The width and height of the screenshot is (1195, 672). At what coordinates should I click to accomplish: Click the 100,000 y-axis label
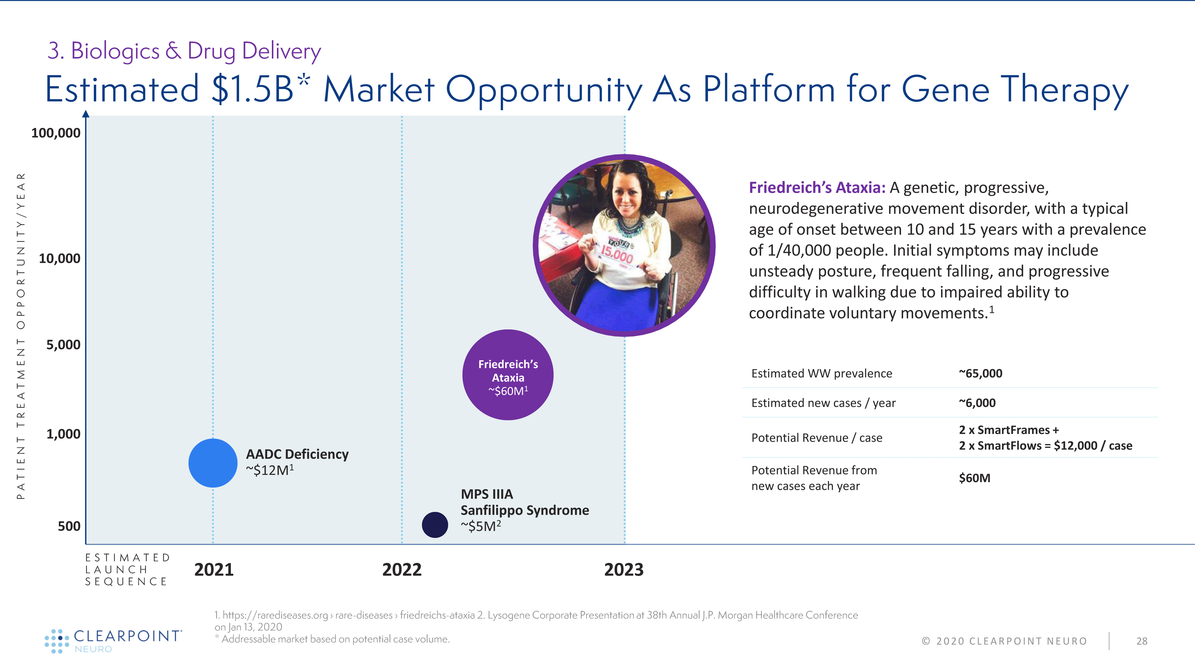56,133
